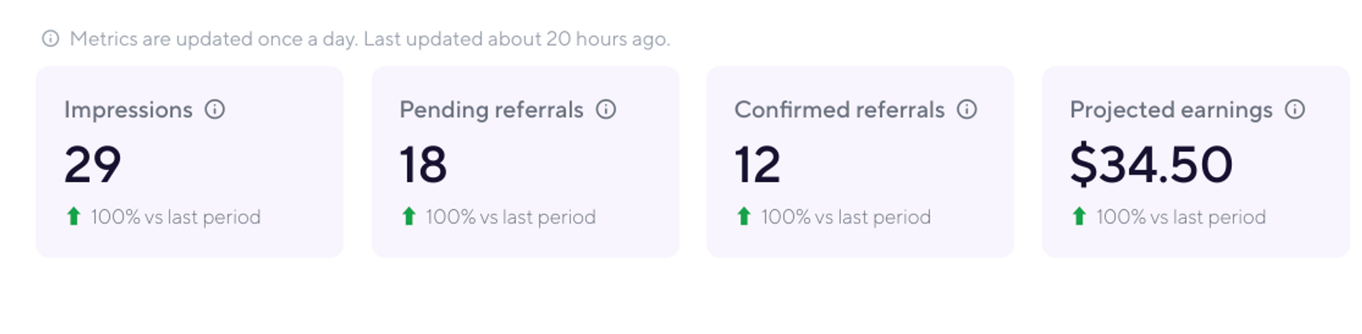Click the green up arrow under Confirmed referrals
Image resolution: width=1362 pixels, height=334 pixels.
pyautogui.click(x=744, y=216)
